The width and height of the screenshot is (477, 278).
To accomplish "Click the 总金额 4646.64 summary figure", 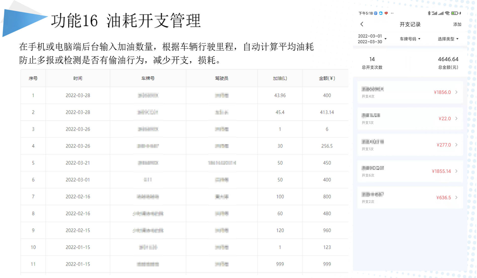I will tap(448, 59).
